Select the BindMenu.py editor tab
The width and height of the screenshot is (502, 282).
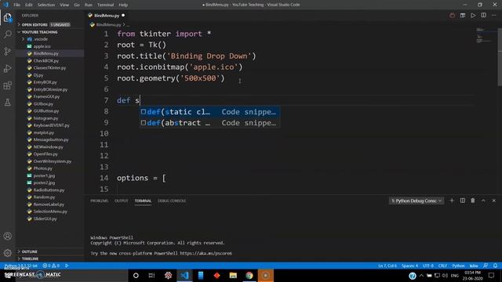(107, 16)
